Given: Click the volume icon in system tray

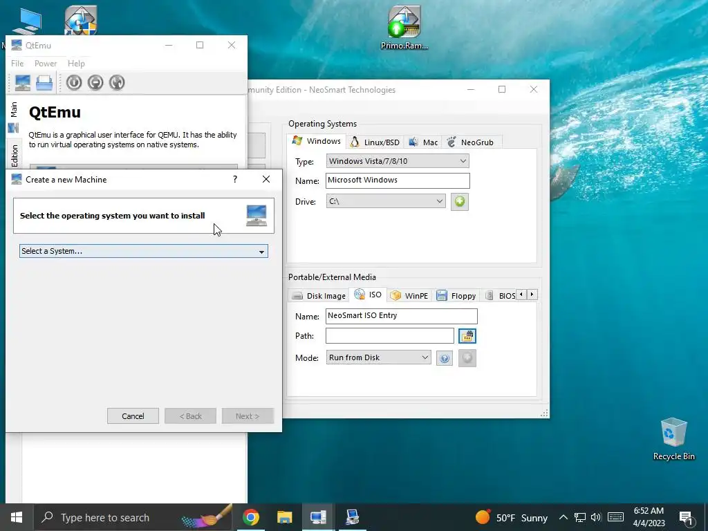Looking at the screenshot, I should [596, 517].
